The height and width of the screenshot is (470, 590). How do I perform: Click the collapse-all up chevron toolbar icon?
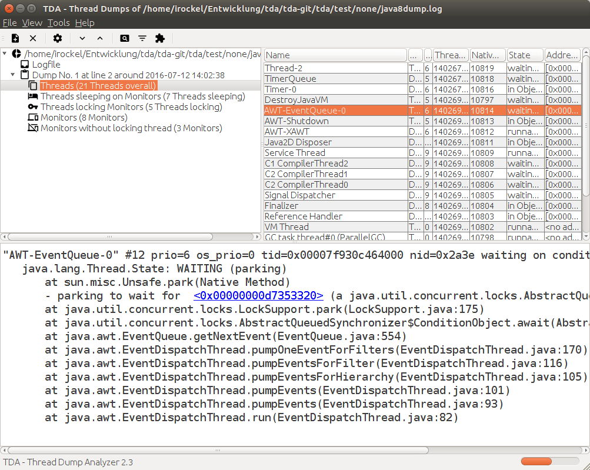[x=100, y=38]
